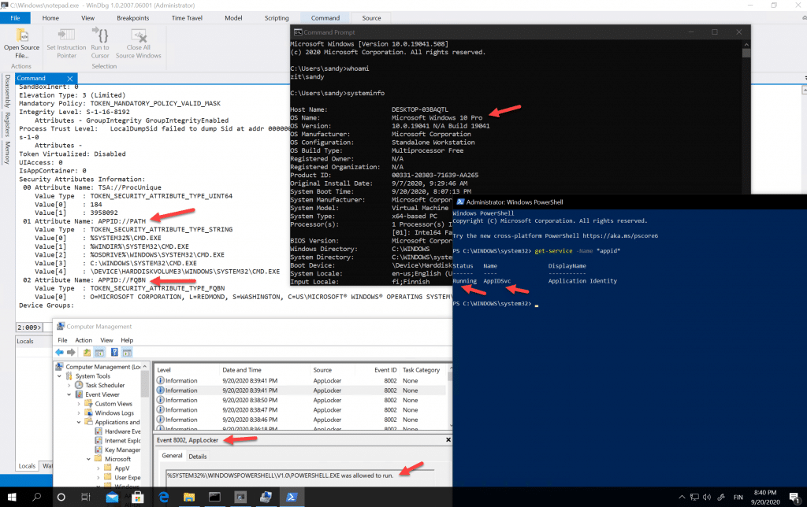Collapse the Microsoft folder tree node

coord(88,459)
